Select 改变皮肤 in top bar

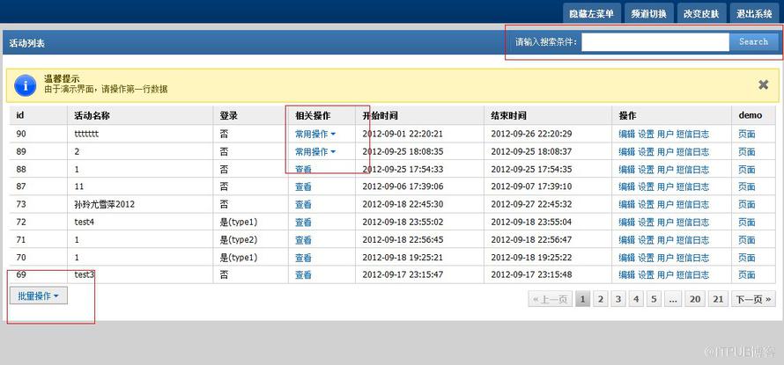(701, 13)
